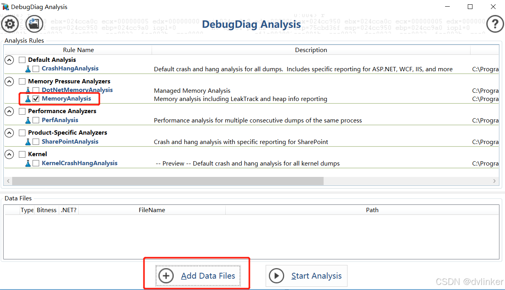
Task: Click the Start Analysis button
Action: pos(307,276)
